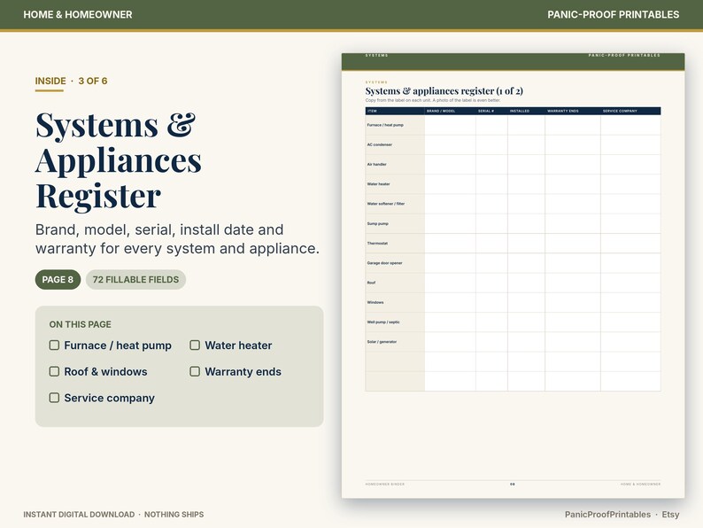Click the Brand / Model field for Roof row
703x528 pixels.
coord(450,283)
